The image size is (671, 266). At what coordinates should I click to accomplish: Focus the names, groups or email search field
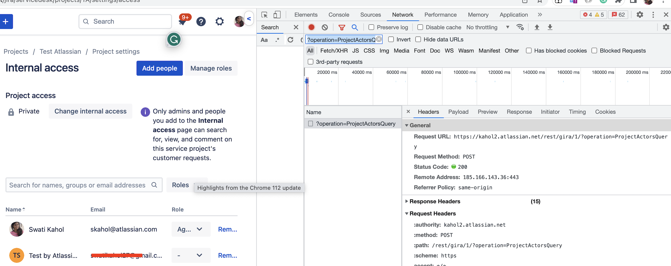[x=84, y=185]
